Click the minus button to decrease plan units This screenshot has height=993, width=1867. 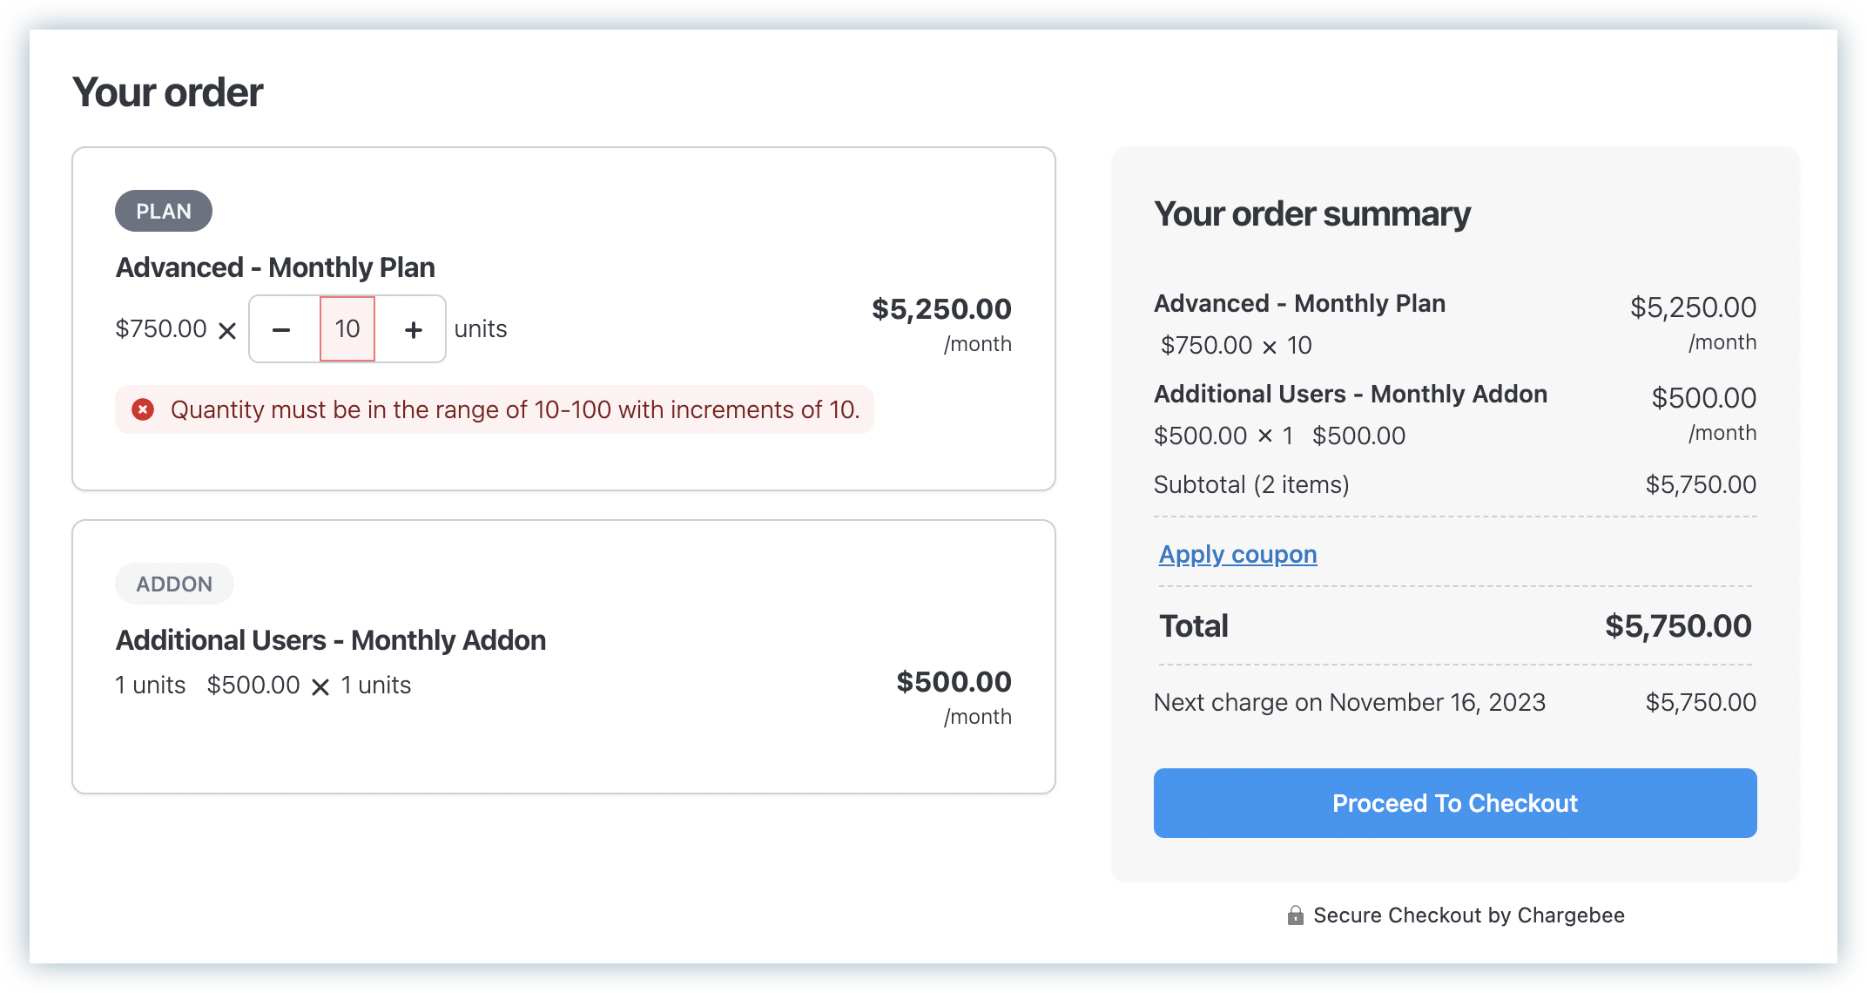[x=281, y=329]
